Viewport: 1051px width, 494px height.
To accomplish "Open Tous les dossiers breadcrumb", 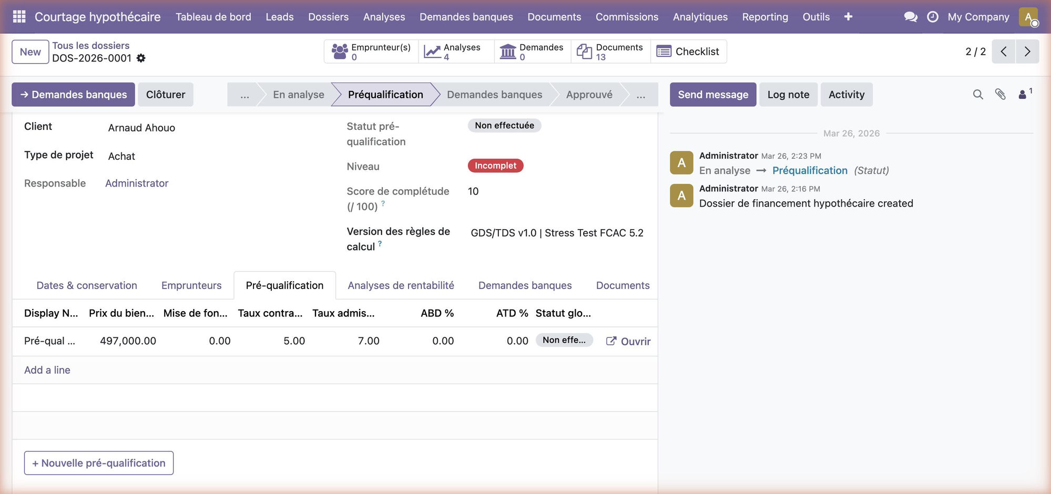I will click(90, 46).
